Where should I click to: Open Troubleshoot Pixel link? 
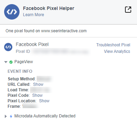pos(113,45)
